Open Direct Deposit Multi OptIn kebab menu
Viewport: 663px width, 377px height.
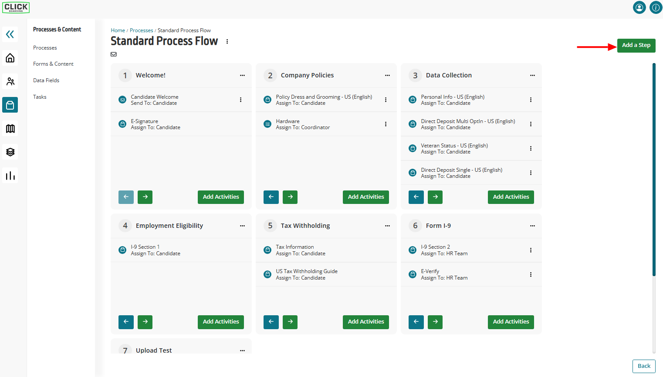coord(531,124)
